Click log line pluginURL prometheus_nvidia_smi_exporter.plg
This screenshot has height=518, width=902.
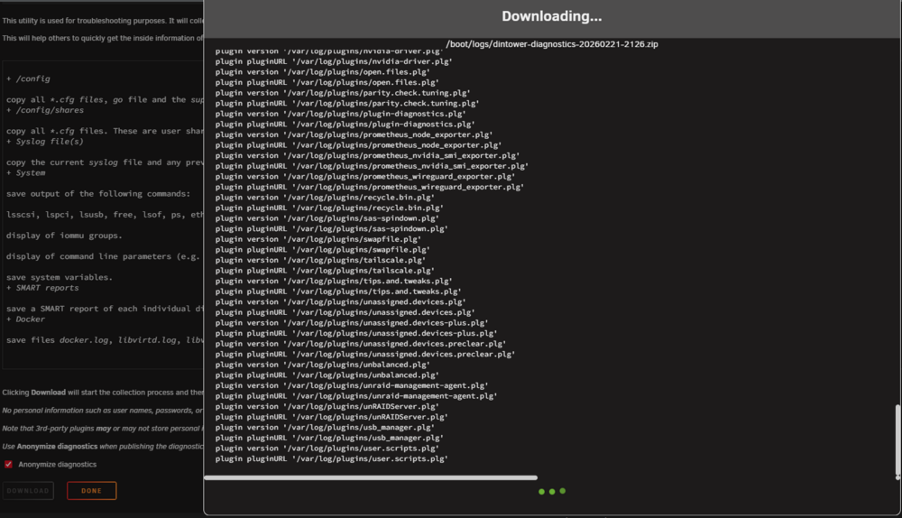pos(373,166)
